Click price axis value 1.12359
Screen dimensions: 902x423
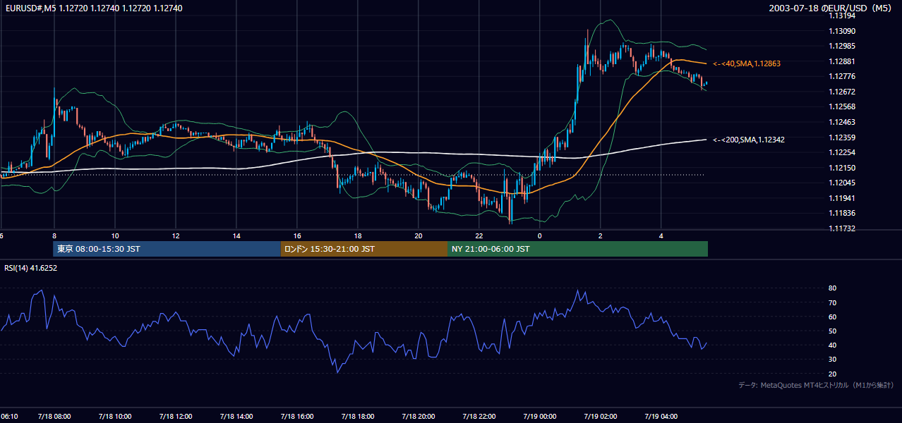[841, 137]
